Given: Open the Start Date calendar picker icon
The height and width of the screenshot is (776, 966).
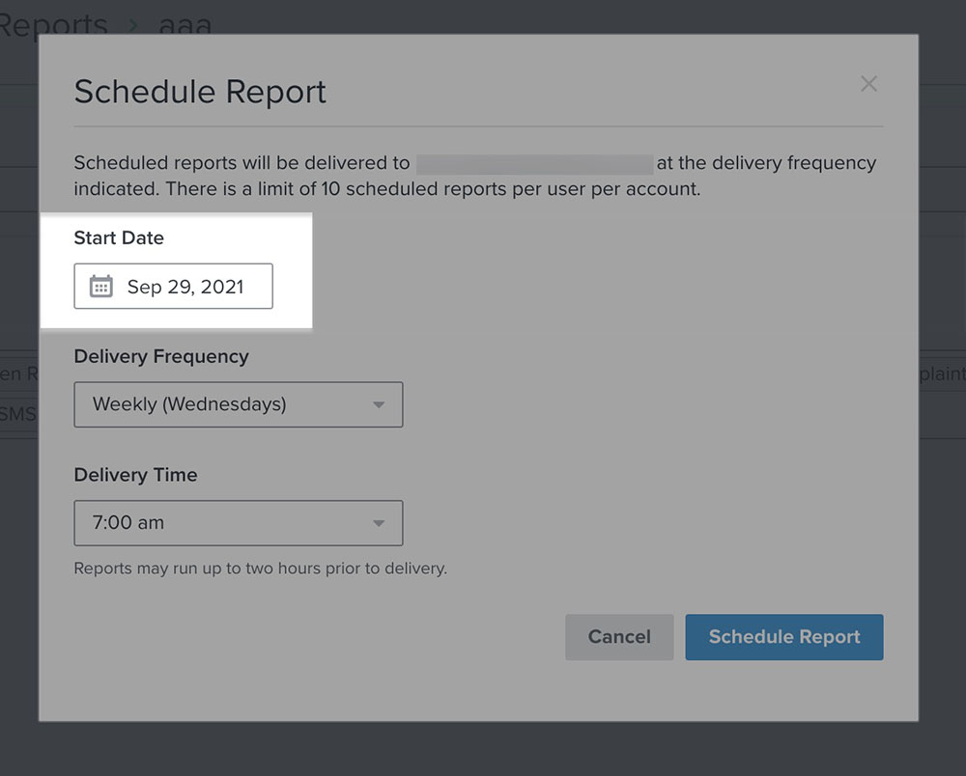Looking at the screenshot, I should (x=99, y=286).
